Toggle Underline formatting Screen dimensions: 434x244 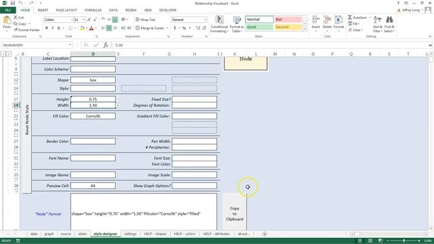pos(58,28)
